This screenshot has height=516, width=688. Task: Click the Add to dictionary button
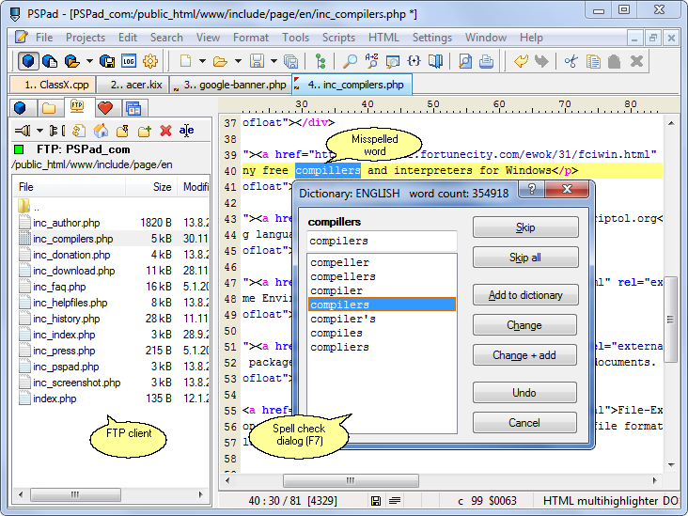(x=525, y=295)
